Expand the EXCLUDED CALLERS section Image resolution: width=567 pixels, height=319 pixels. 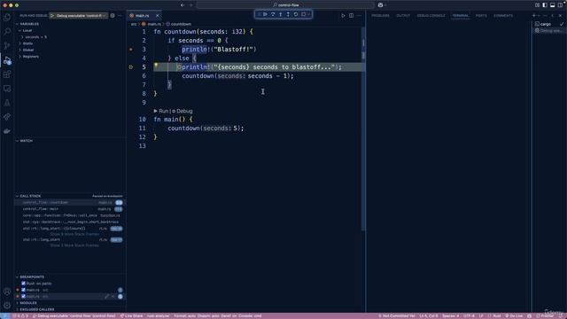36,309
